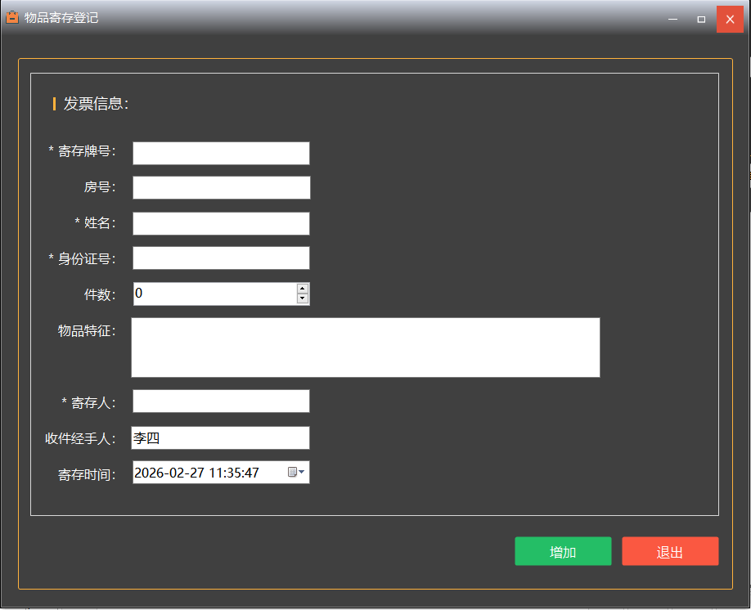Click the 发票信息 section heading

96,104
